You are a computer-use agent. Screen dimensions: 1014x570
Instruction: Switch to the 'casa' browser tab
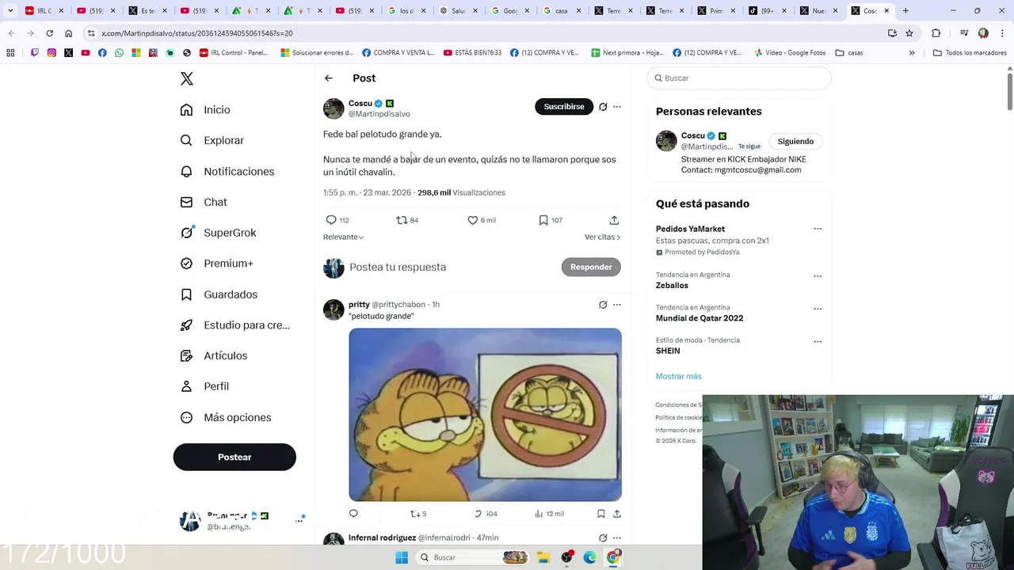562,11
